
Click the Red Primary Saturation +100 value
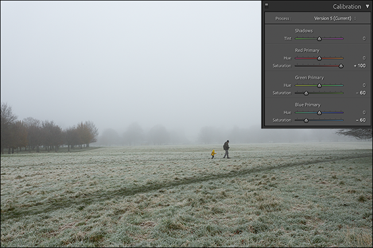point(360,66)
